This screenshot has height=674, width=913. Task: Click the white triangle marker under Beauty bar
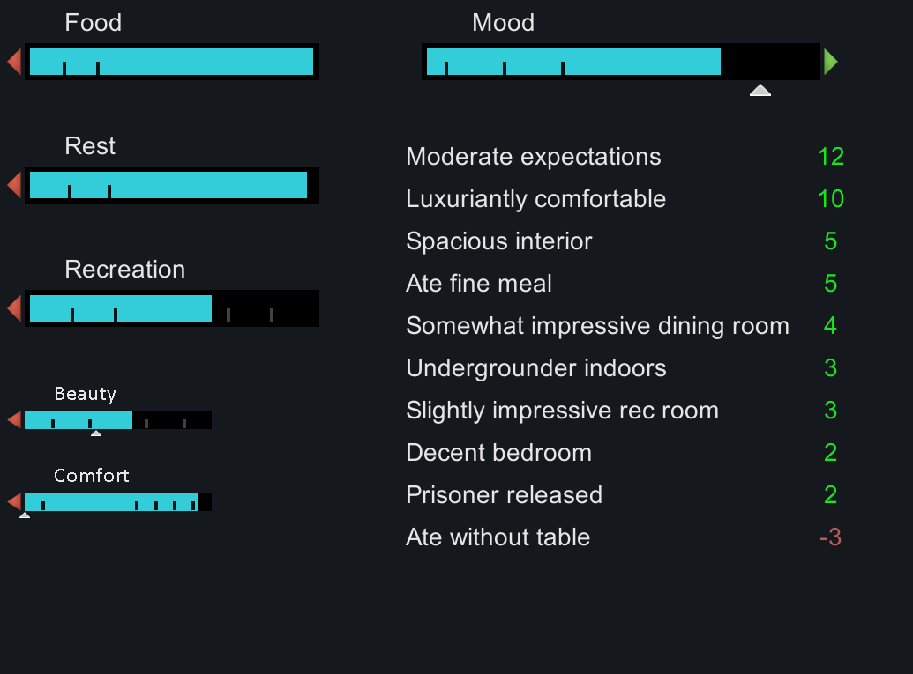(x=96, y=433)
